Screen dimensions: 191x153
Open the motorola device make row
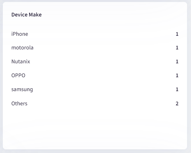[22, 48]
